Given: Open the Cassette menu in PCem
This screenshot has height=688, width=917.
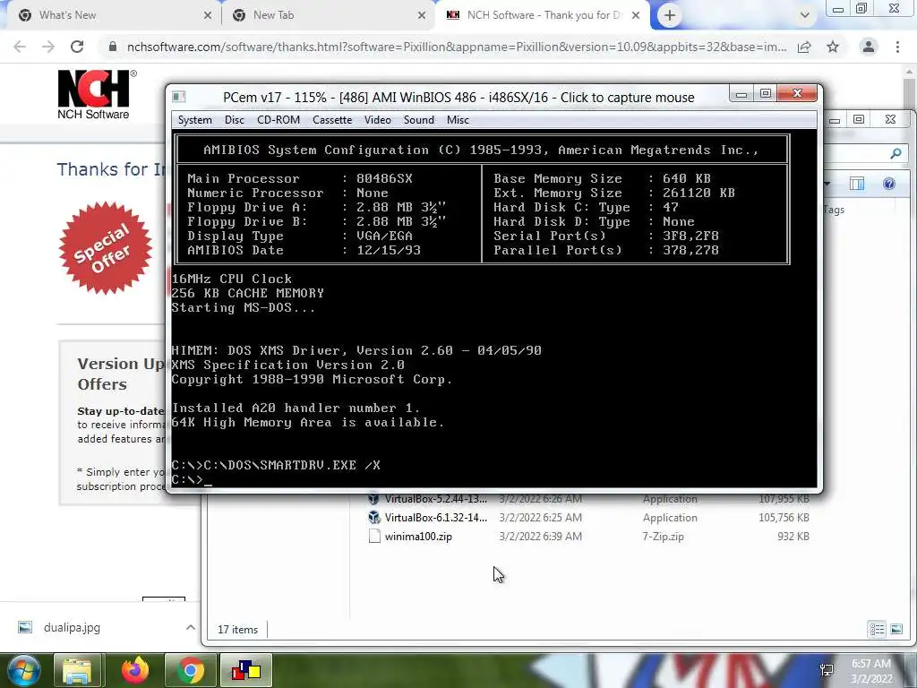Looking at the screenshot, I should click(x=332, y=120).
